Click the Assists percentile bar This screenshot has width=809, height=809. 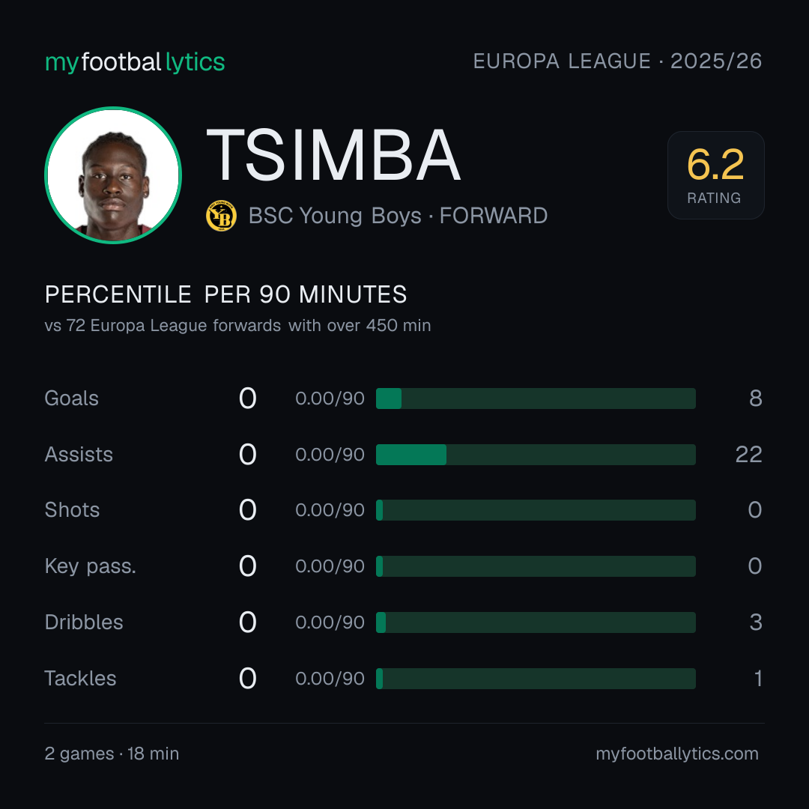coord(536,455)
